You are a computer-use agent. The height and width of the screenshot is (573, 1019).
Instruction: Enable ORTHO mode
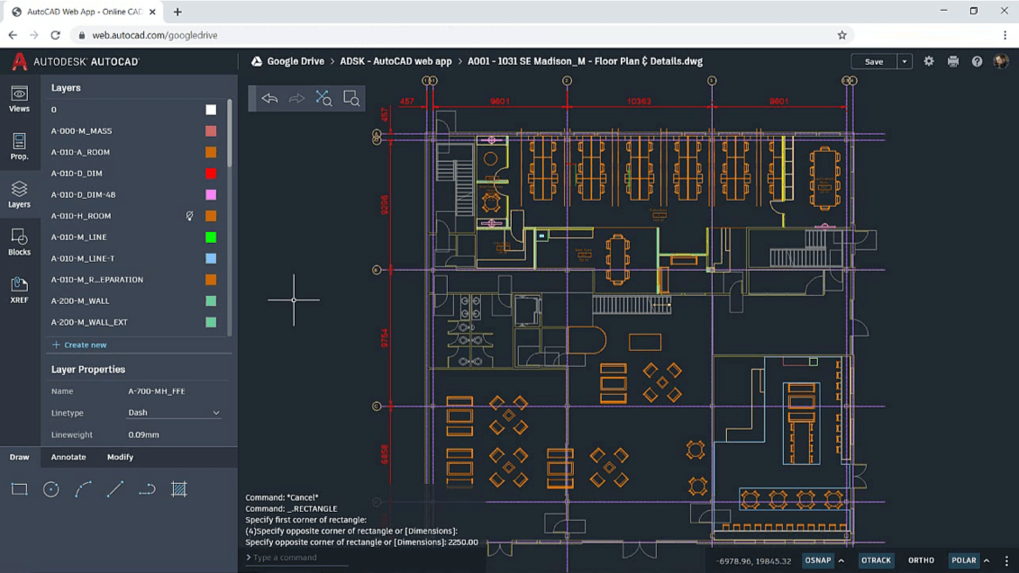(921, 560)
